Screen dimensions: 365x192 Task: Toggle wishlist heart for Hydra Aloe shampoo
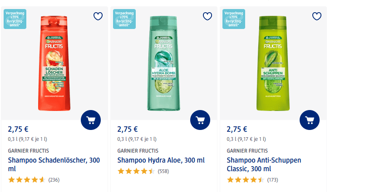(x=207, y=17)
